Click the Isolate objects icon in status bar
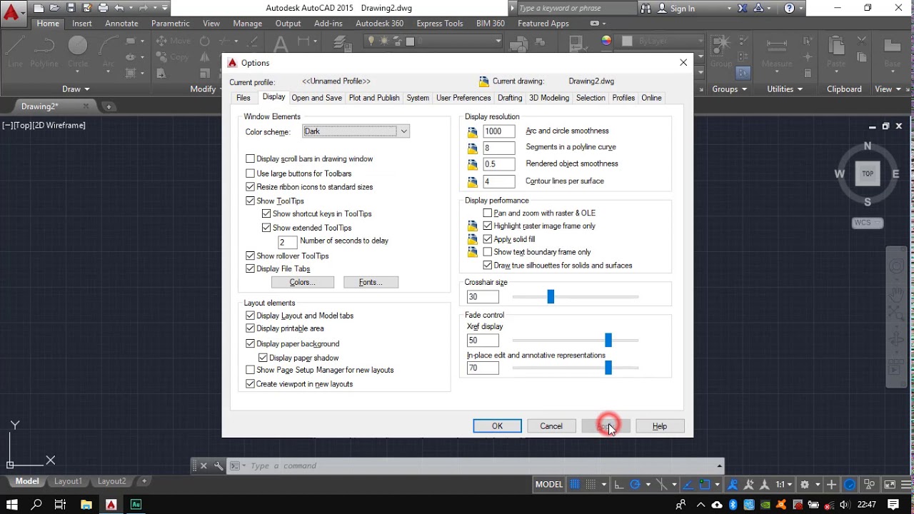The height and width of the screenshot is (514, 914). pos(869,484)
